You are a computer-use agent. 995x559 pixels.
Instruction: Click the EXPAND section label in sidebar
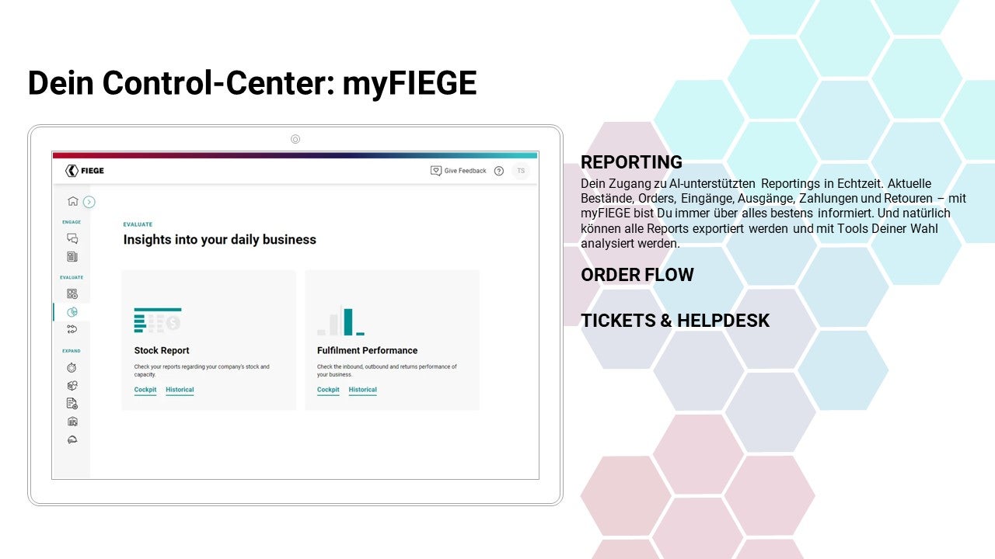click(x=72, y=351)
